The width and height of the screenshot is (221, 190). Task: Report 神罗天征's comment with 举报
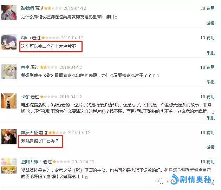click(210, 147)
